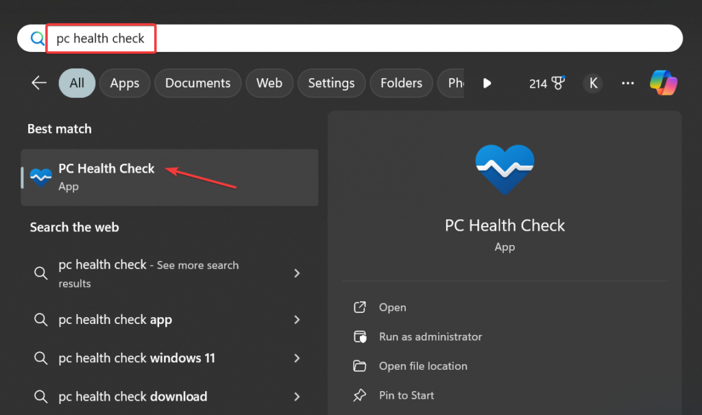Switch to the Apps tab
The width and height of the screenshot is (702, 415).
124,83
